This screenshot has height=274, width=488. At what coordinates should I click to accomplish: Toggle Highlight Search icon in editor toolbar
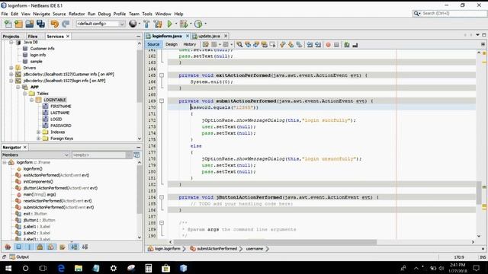pyautogui.click(x=265, y=45)
